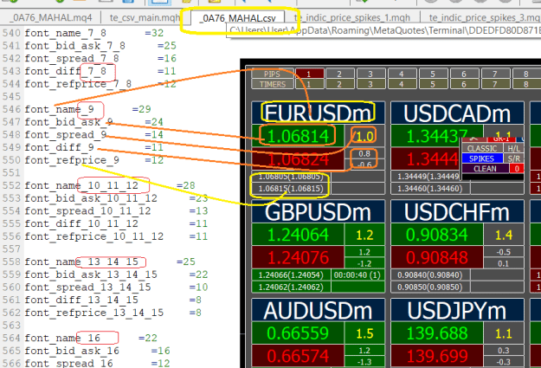The image size is (541, 368).
Task: Toggle PIPS row button 4
Action: [x=402, y=74]
